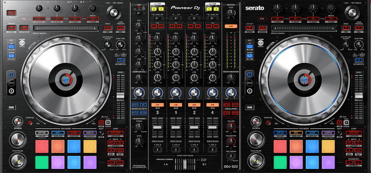Image resolution: width=371 pixels, height=173 pixels.
Task: Enable AUTO LOOP on the left deck
Action: [x=115, y=133]
